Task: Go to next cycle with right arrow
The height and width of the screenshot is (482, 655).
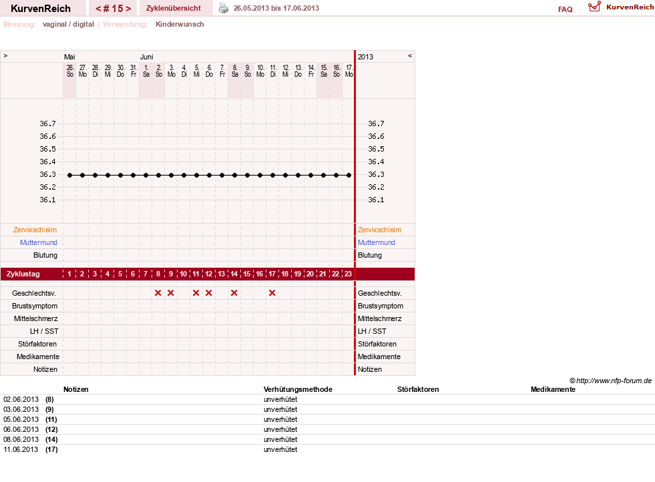Action: (128, 9)
